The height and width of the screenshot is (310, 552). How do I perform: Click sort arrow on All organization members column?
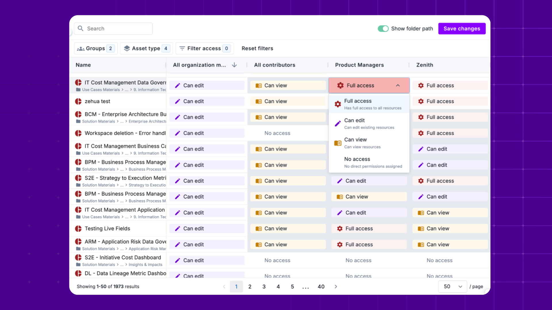coord(234,65)
